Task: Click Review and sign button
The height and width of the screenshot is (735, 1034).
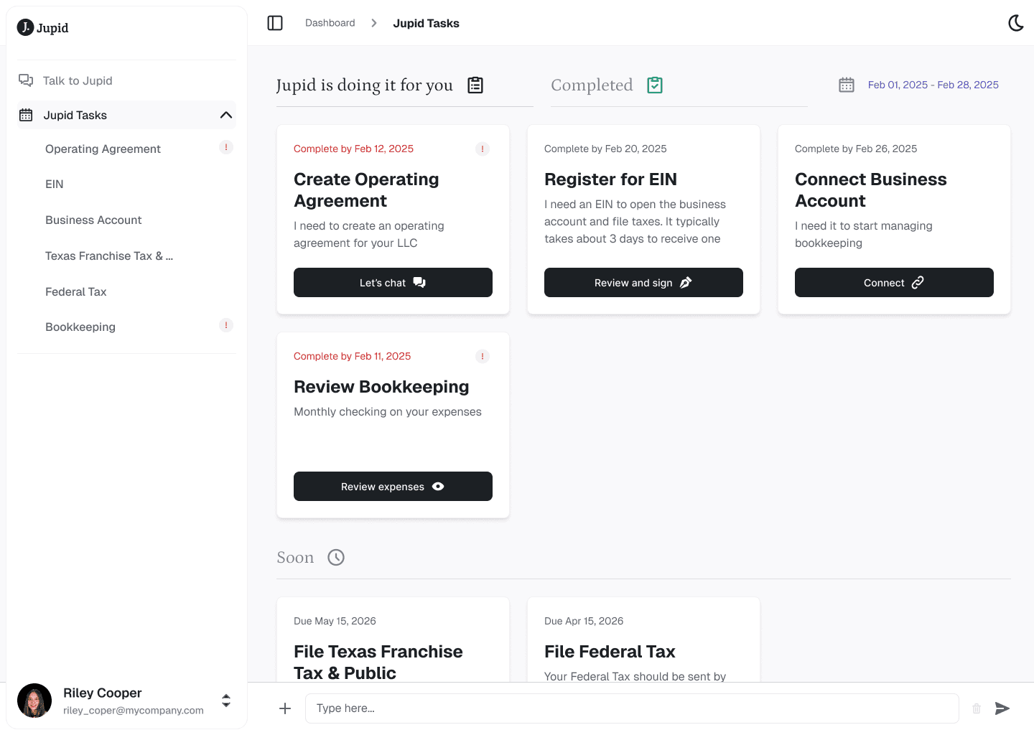Action: click(x=643, y=282)
